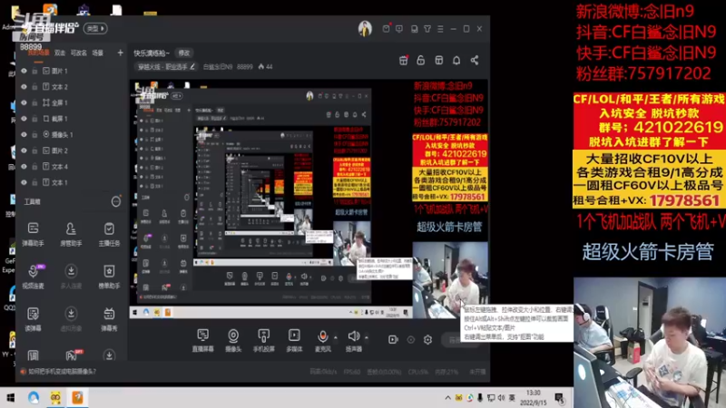Add a 多媒体 media source

pyautogui.click(x=294, y=340)
